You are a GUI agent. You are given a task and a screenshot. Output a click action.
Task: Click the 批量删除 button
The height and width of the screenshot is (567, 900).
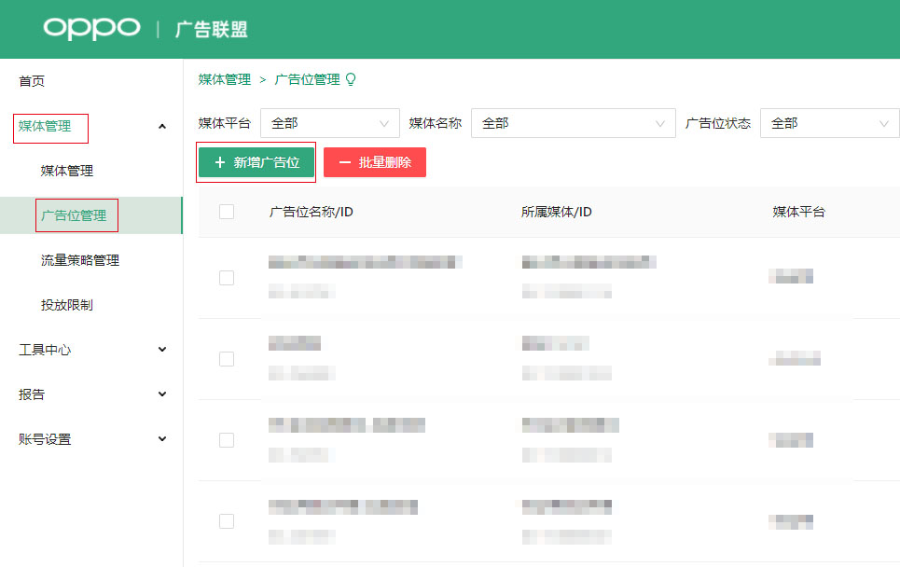[374, 161]
